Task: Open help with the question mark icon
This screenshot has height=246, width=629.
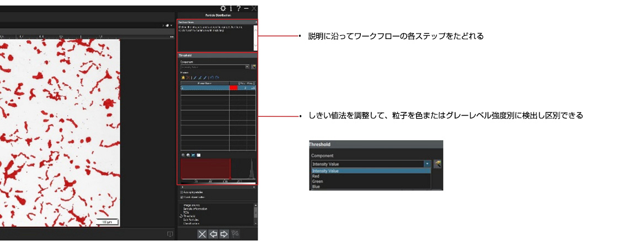Action: [x=238, y=8]
